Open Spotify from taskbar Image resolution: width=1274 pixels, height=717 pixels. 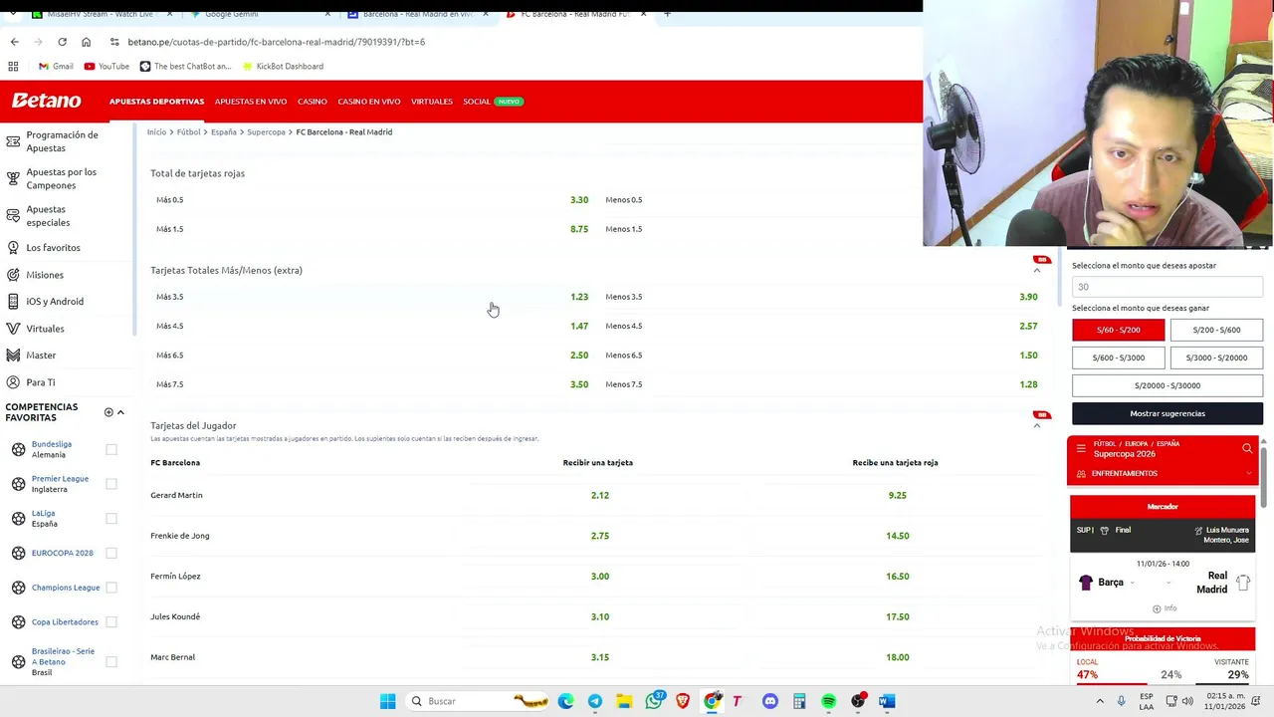[828, 701]
